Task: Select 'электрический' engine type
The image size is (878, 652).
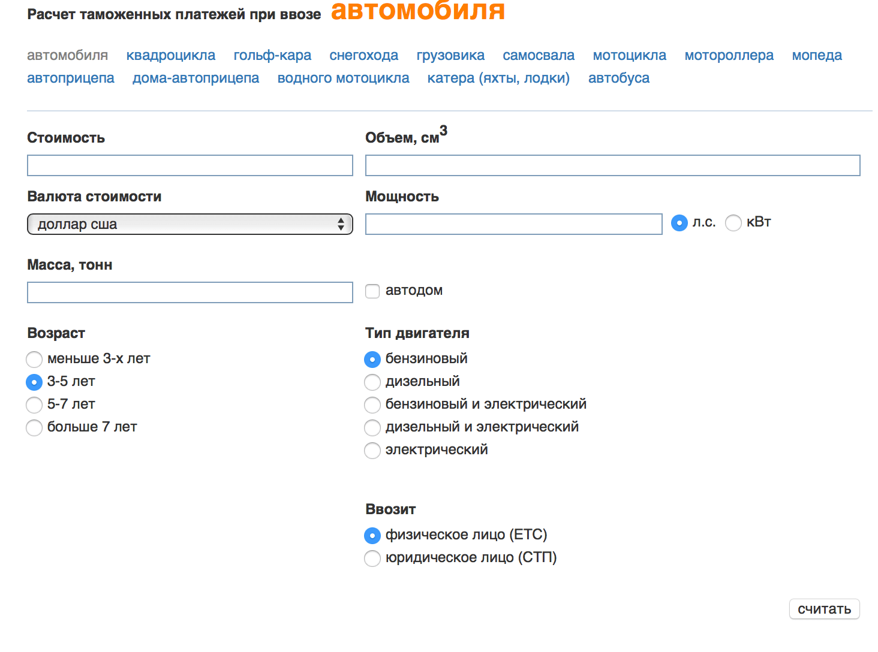Action: tap(372, 451)
